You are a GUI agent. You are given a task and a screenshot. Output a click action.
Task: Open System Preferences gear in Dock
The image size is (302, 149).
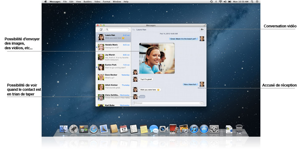tap(214, 129)
